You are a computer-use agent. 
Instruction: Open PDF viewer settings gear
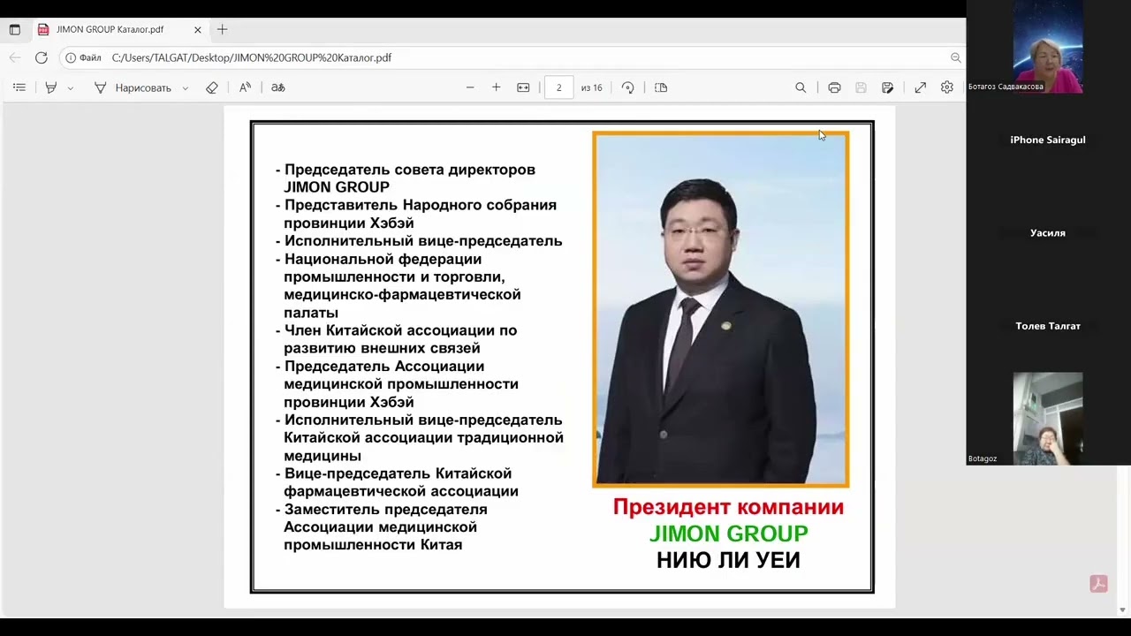click(x=947, y=87)
